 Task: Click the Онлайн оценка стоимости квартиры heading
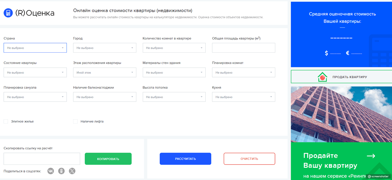pyautogui.click(x=133, y=11)
